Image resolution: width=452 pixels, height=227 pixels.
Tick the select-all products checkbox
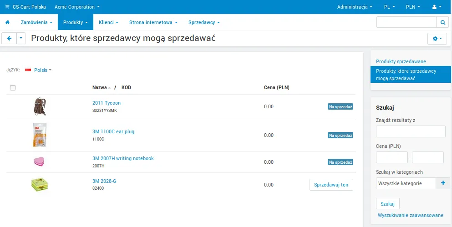tap(13, 88)
